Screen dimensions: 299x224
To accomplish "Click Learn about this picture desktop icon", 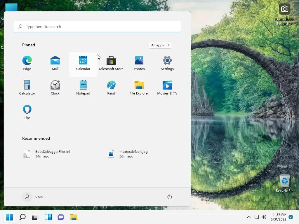I will (x=284, y=15).
